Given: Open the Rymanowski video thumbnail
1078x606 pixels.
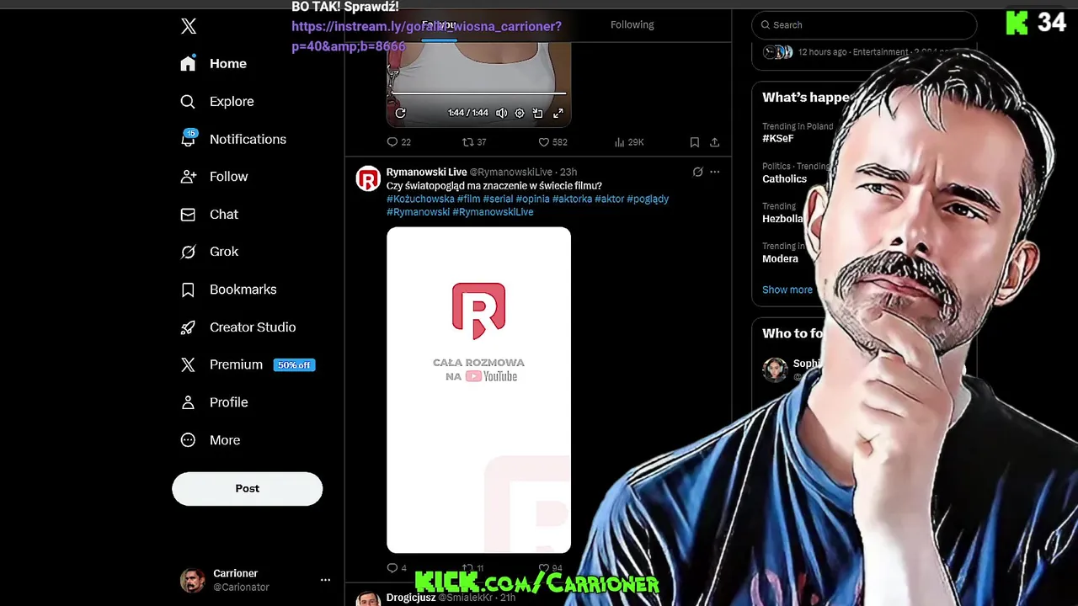Looking at the screenshot, I should (478, 390).
